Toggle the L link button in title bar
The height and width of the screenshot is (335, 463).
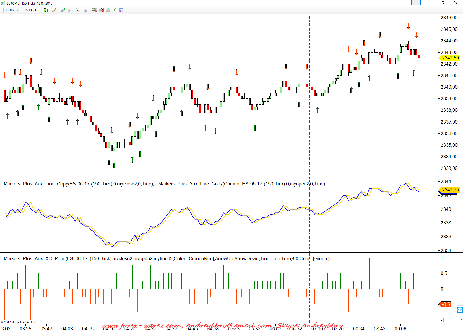(416, 3)
